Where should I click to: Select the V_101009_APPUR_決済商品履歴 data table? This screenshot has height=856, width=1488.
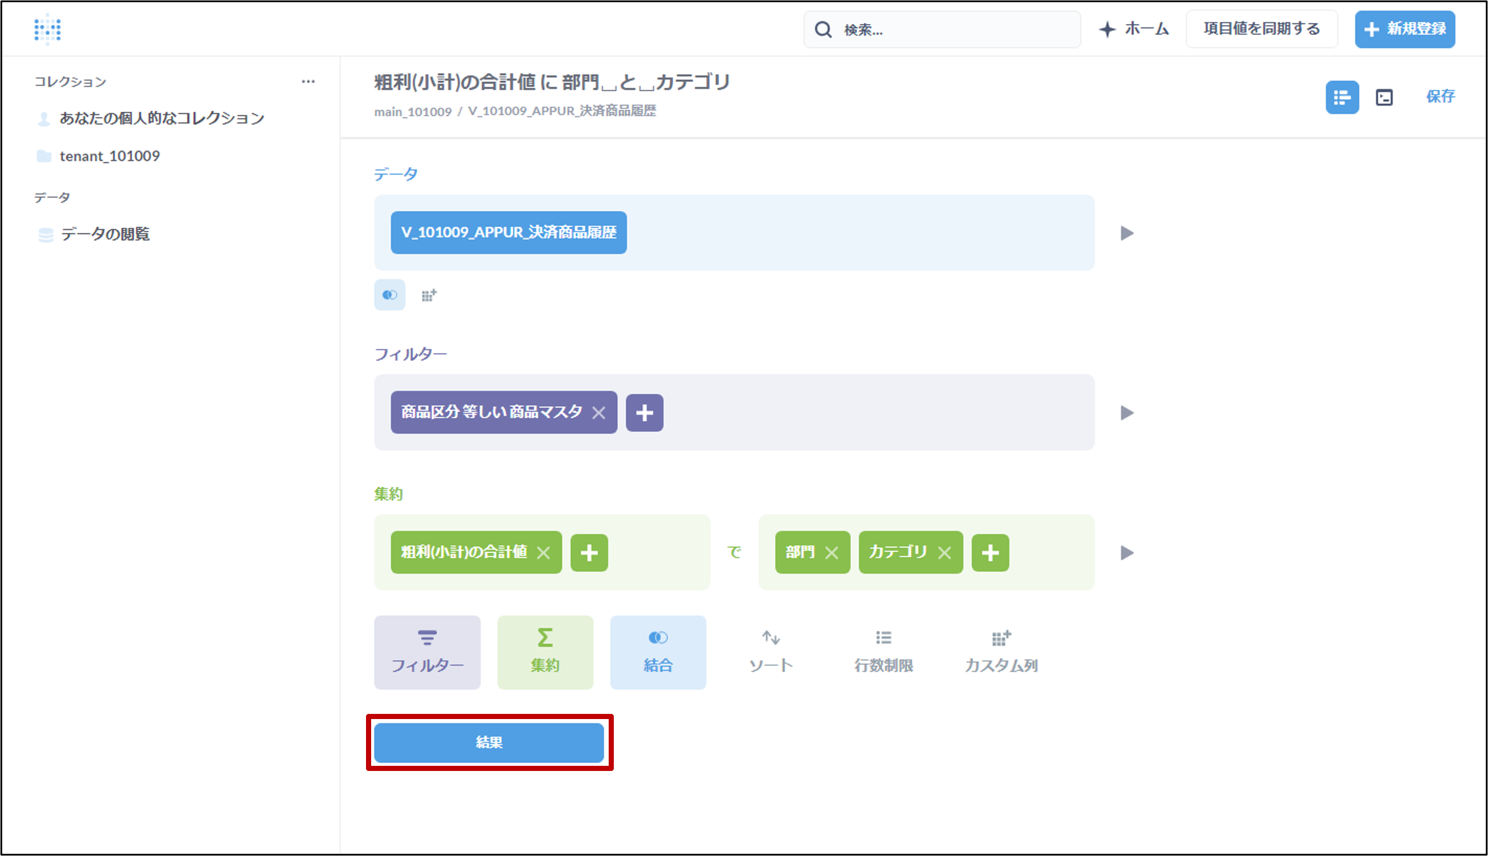click(508, 233)
